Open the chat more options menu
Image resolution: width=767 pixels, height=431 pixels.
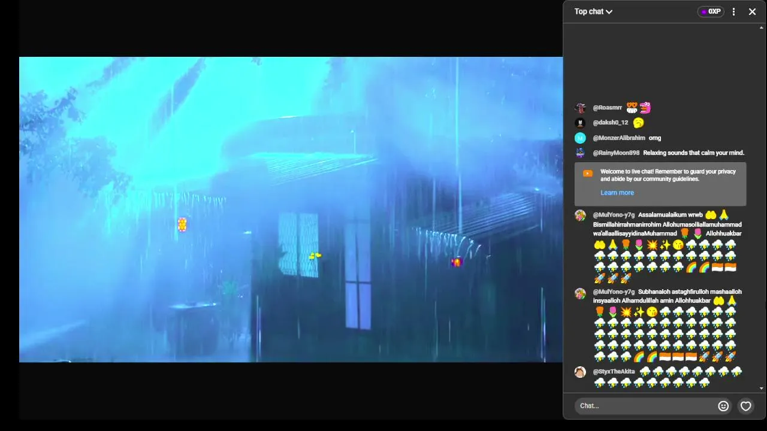(x=733, y=11)
